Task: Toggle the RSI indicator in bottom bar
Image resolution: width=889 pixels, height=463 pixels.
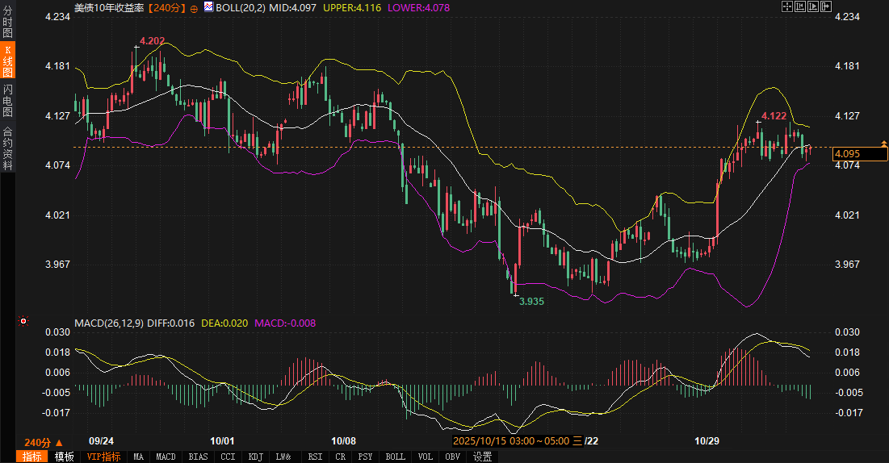Action: click(x=315, y=457)
